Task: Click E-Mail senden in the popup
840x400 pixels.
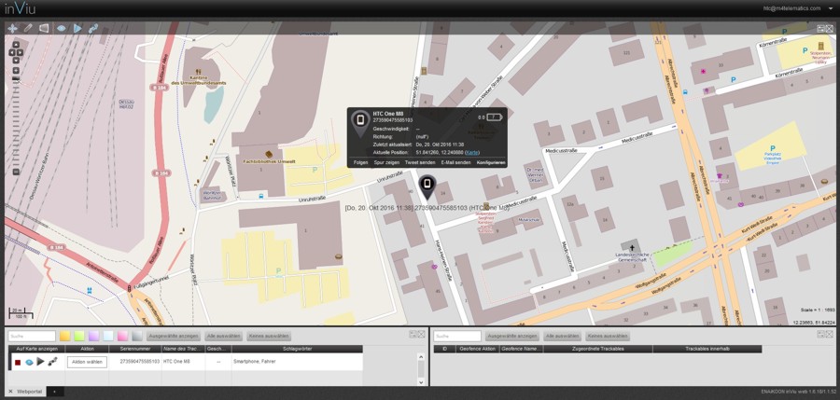Action: pos(455,161)
